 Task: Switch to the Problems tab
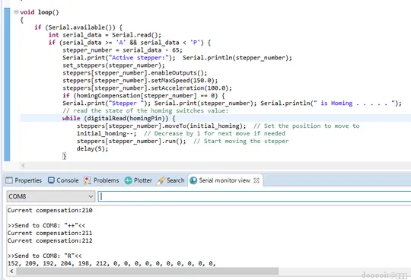pyautogui.click(x=101, y=180)
